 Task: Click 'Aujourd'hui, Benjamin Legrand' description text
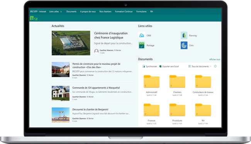pyautogui.click(x=101, y=114)
